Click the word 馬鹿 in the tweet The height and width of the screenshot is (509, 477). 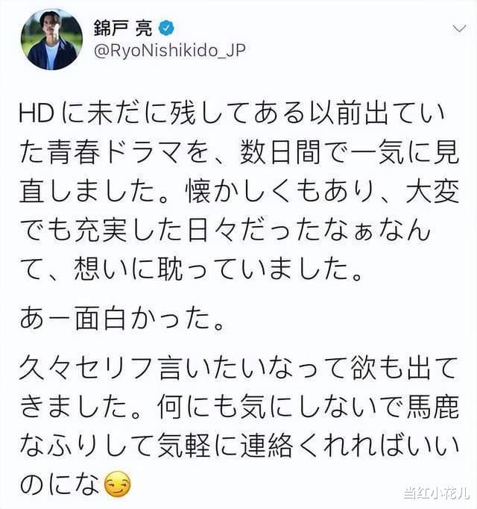click(432, 407)
